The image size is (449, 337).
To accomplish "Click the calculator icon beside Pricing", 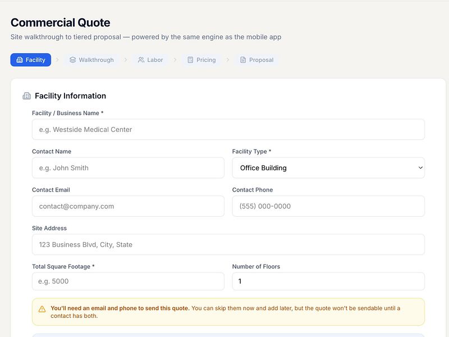I will click(190, 60).
